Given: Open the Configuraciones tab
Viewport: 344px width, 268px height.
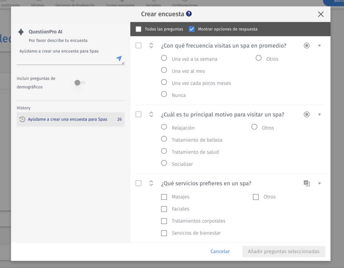Looking at the screenshot, I should pyautogui.click(x=184, y=5).
